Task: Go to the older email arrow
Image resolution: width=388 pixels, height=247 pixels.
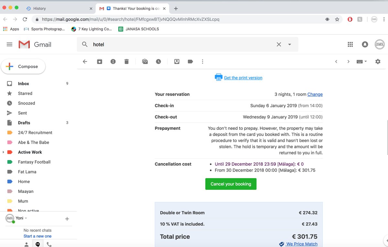Action: click(348, 61)
